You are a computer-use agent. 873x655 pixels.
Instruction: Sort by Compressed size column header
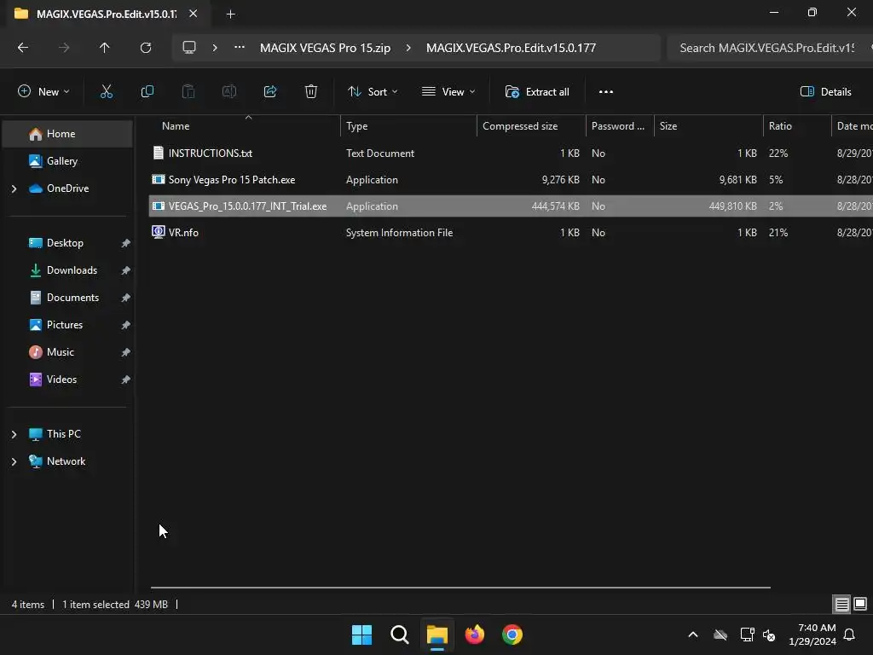point(531,126)
